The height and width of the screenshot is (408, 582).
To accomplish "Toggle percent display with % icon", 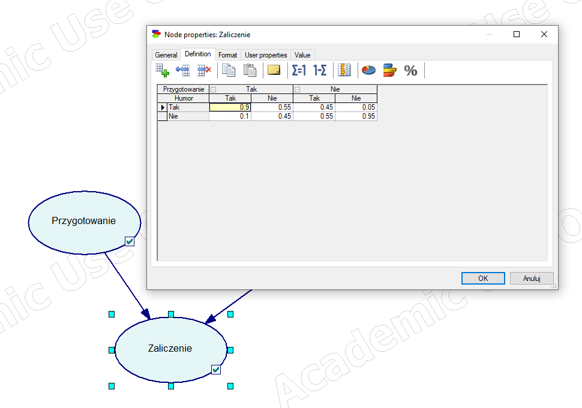I will tap(410, 71).
